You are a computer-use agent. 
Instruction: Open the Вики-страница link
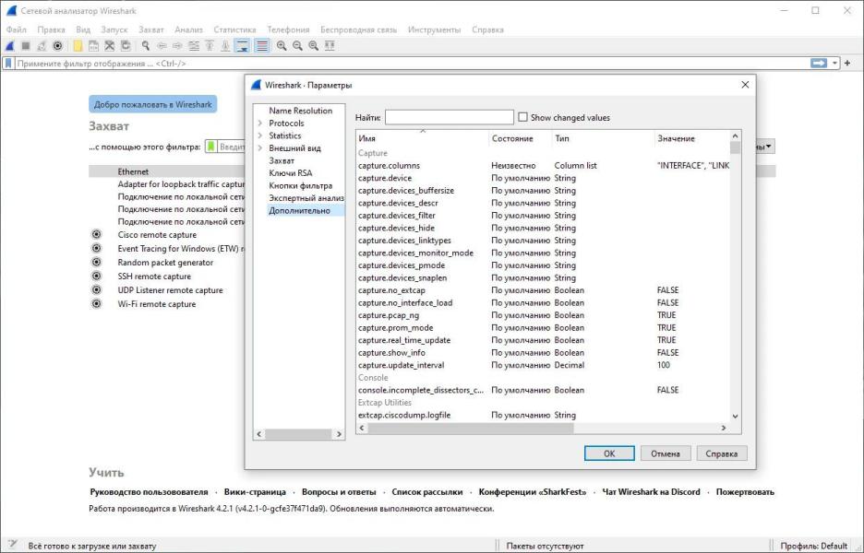pyautogui.click(x=255, y=492)
